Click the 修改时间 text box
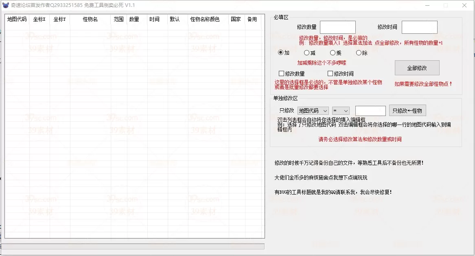The height and width of the screenshot is (256, 475). coord(419,27)
